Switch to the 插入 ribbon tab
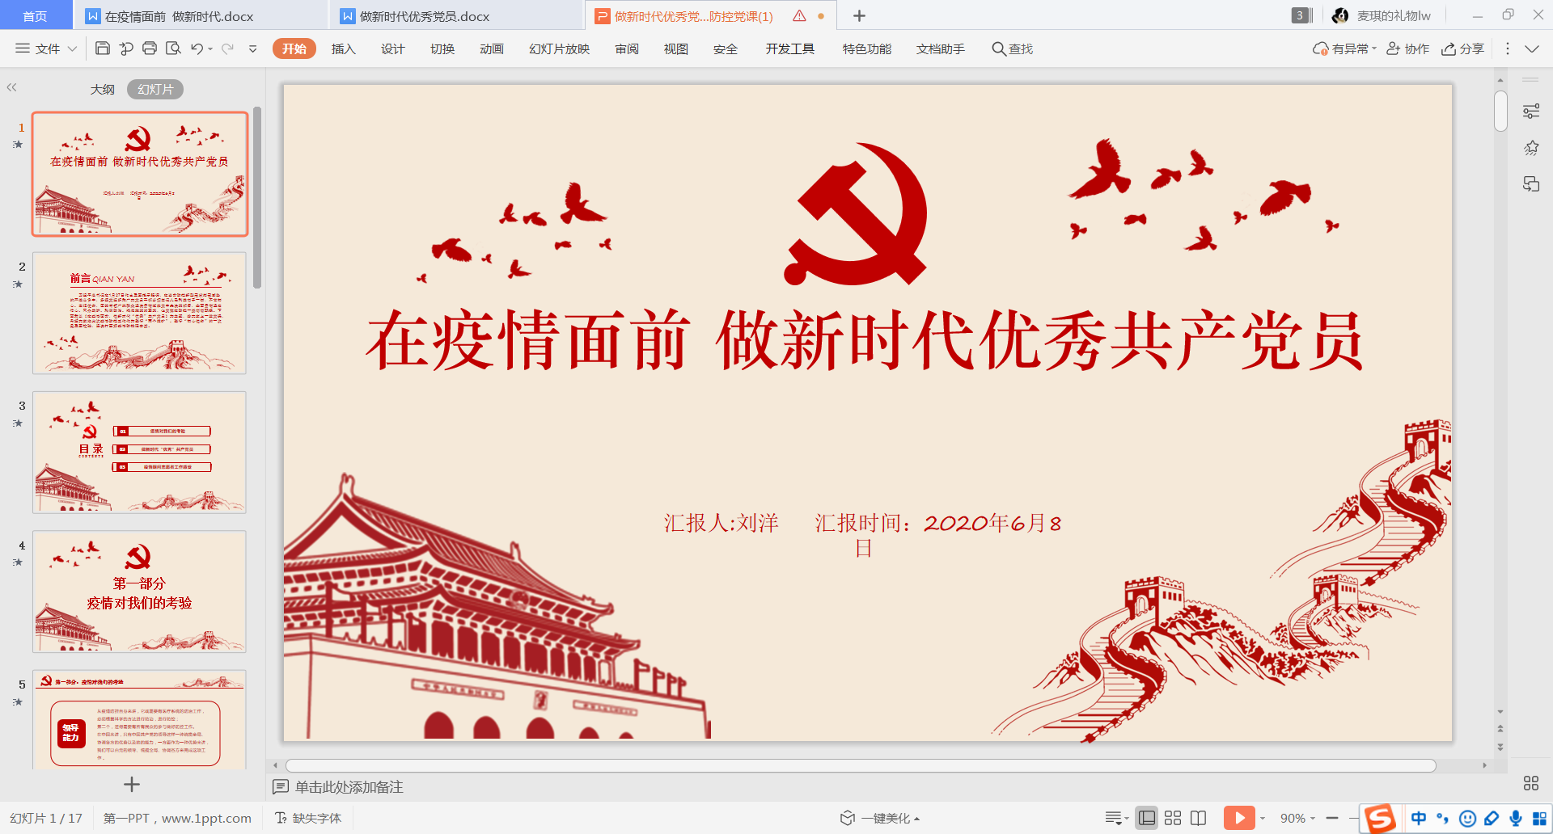Screen dimensions: 1553x834 343,48
